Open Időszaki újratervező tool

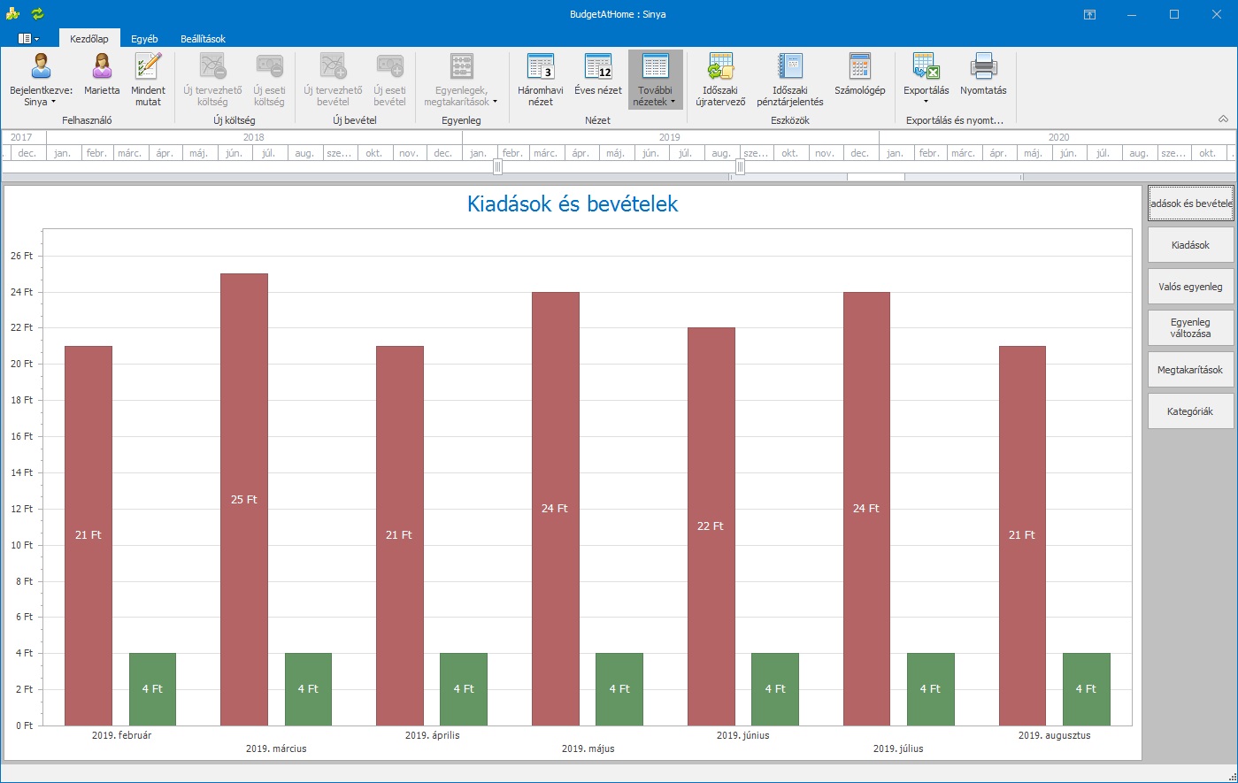coord(720,79)
